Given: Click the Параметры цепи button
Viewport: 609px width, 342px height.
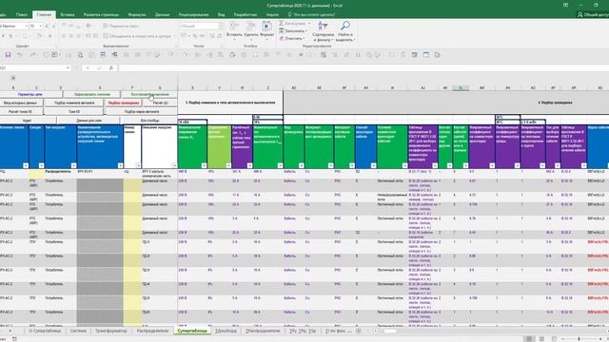Looking at the screenshot, I should coord(30,94).
